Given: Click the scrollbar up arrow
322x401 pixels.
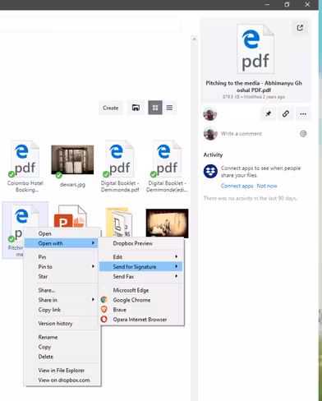Looking at the screenshot, I should tap(194, 39).
